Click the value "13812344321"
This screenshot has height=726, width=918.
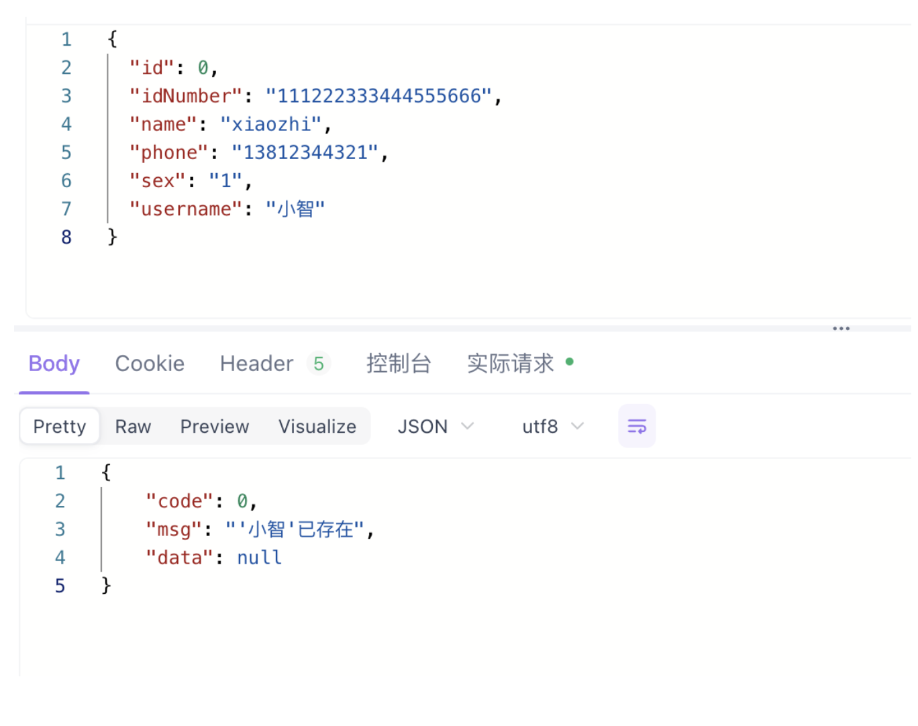[x=305, y=152]
